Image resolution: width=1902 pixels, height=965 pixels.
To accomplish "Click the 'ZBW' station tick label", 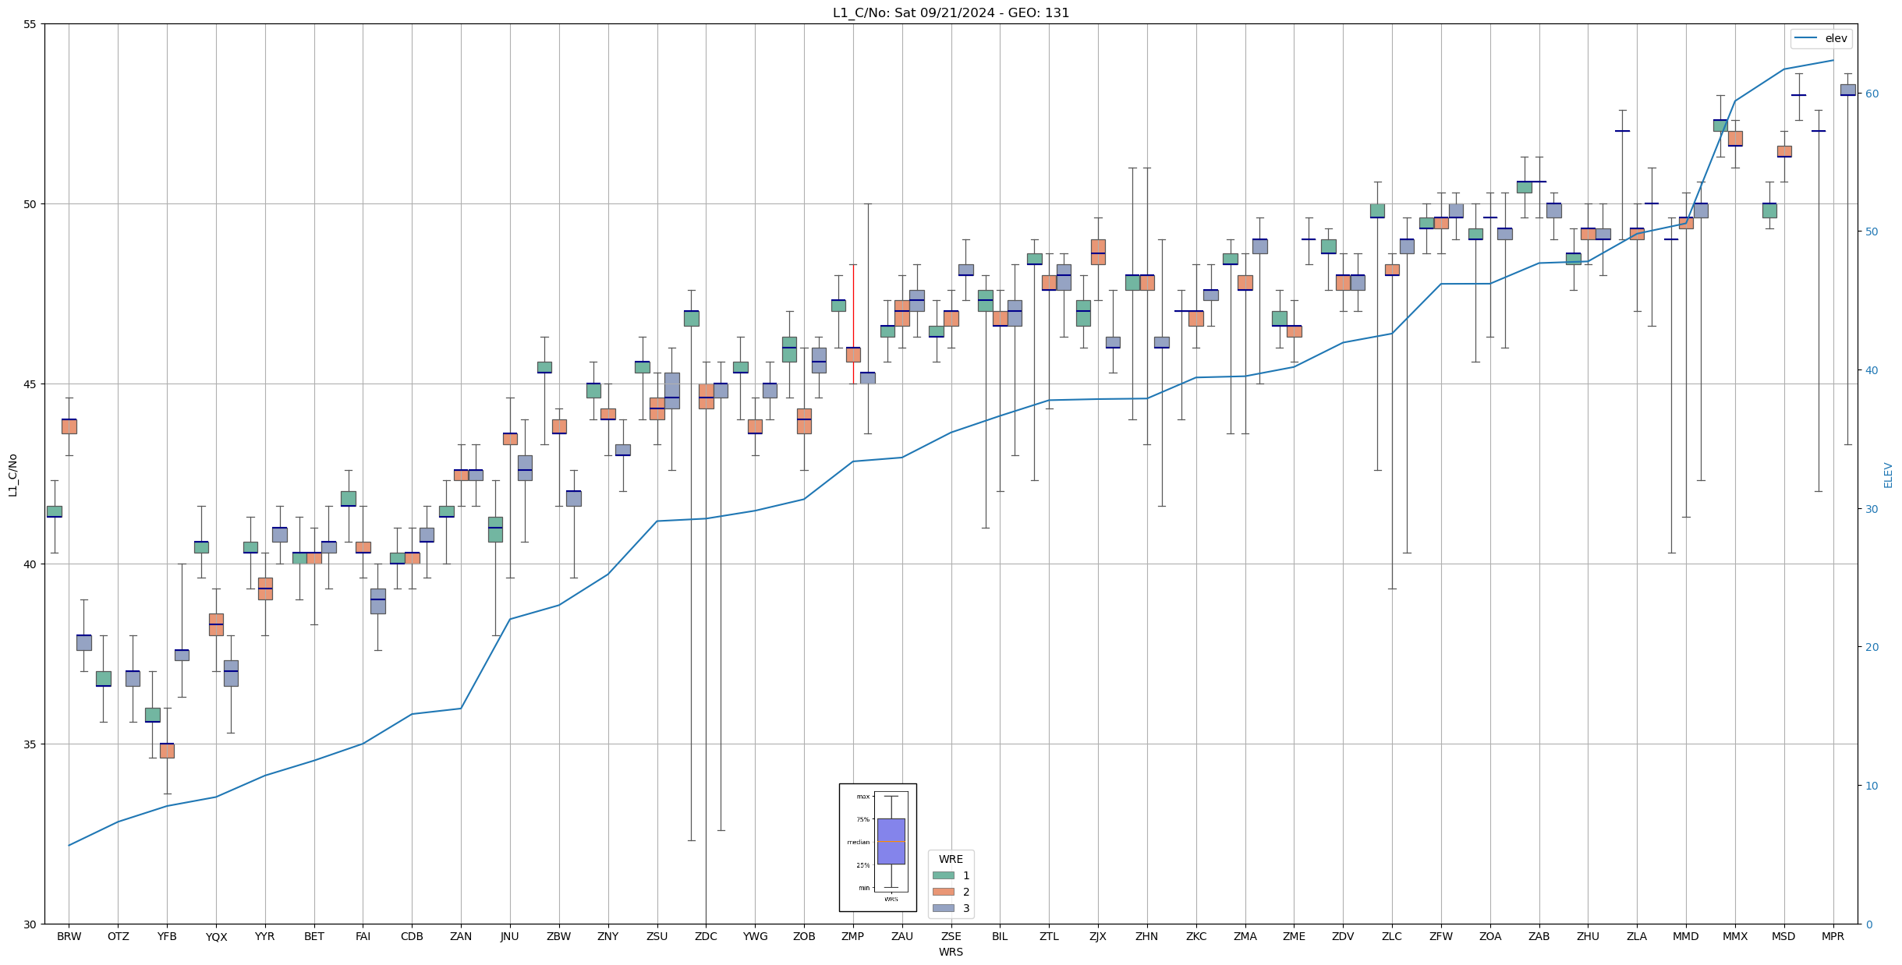I will 559,936.
